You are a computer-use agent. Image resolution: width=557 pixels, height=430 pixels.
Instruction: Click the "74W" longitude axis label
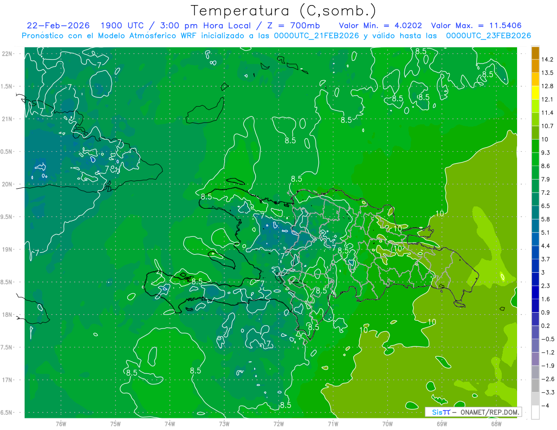[170, 424]
